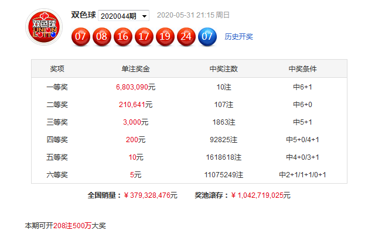Image resolution: width=375 pixels, height=251 pixels.
Task: Click the red ball numbered 16
Action: pos(122,36)
